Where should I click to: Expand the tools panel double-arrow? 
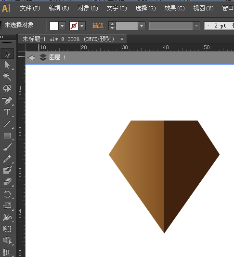pos(2,37)
